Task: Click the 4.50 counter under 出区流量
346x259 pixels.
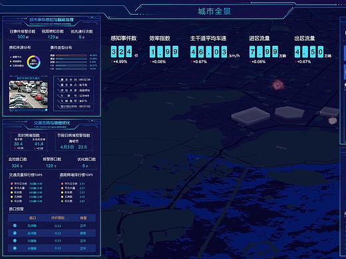Action: point(309,52)
